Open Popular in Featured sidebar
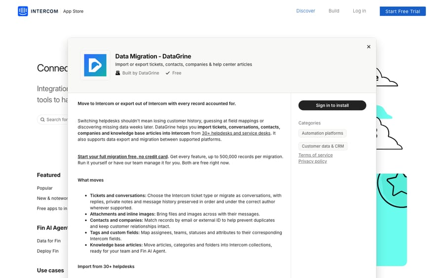The height and width of the screenshot is (278, 444). (45, 188)
